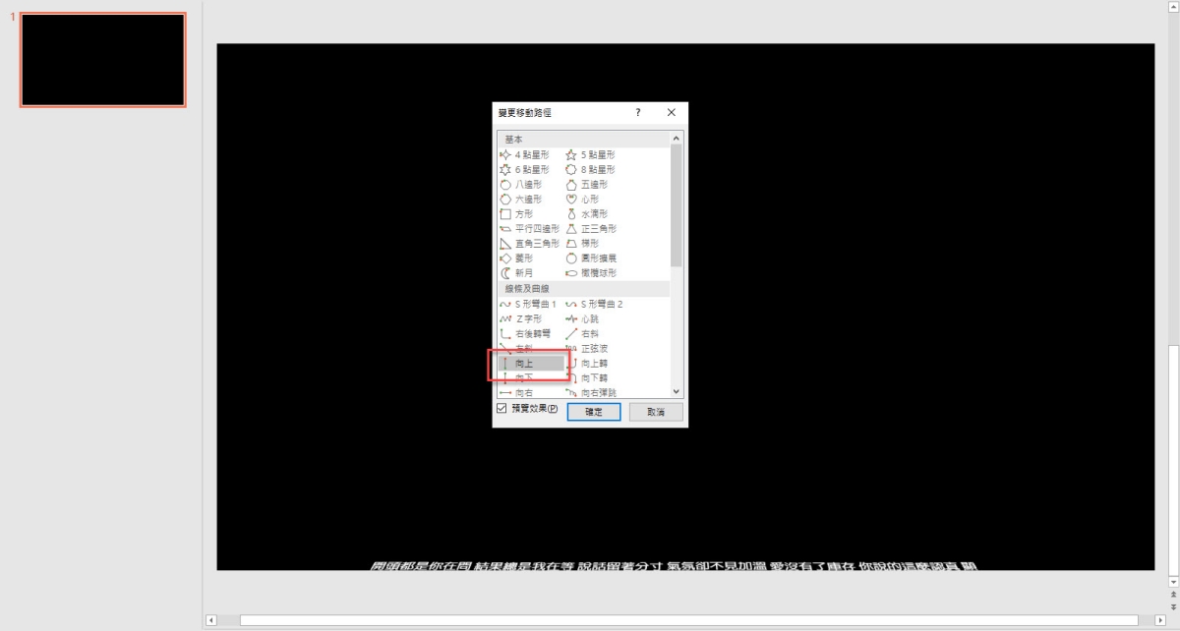The height and width of the screenshot is (631, 1180).
Task: Select the 六邊形 hexagon path
Action: click(519, 200)
